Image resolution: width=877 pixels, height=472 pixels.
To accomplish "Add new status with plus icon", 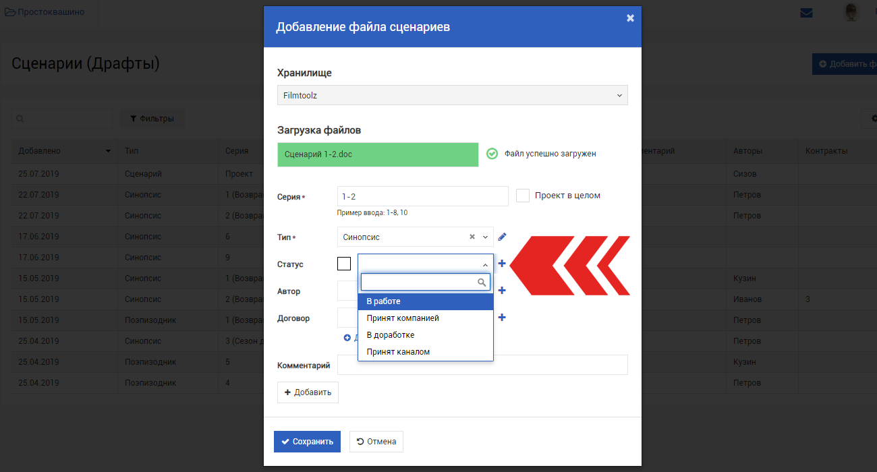I will pos(502,264).
